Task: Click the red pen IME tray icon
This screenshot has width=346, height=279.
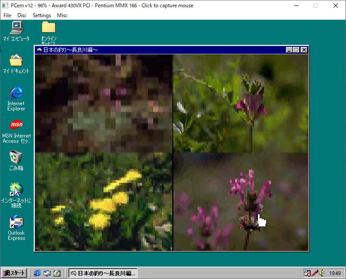Action: pyautogui.click(x=315, y=273)
